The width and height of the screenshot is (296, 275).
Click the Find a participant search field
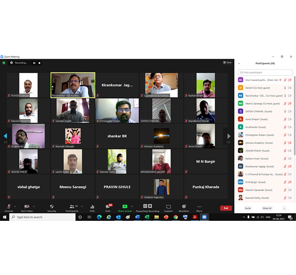(265, 72)
